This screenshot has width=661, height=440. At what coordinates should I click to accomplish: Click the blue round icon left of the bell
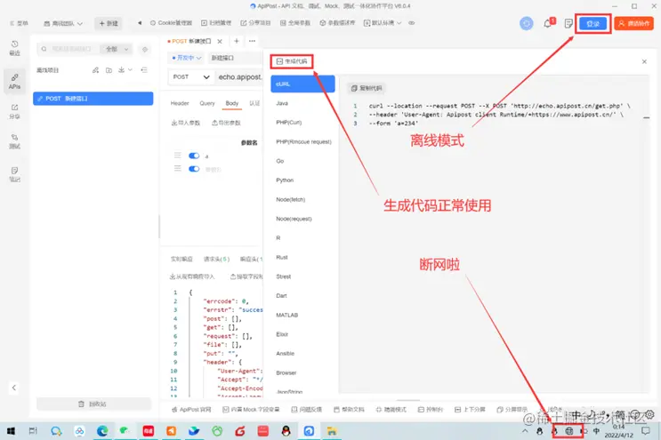click(x=526, y=23)
